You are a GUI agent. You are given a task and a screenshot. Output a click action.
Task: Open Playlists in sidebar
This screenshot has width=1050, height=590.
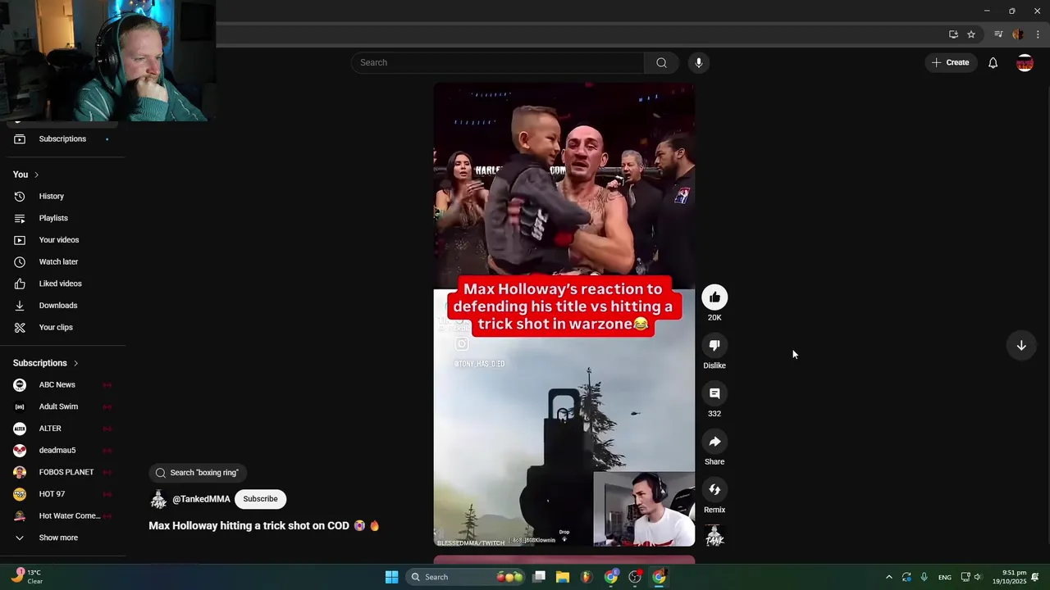point(62,218)
